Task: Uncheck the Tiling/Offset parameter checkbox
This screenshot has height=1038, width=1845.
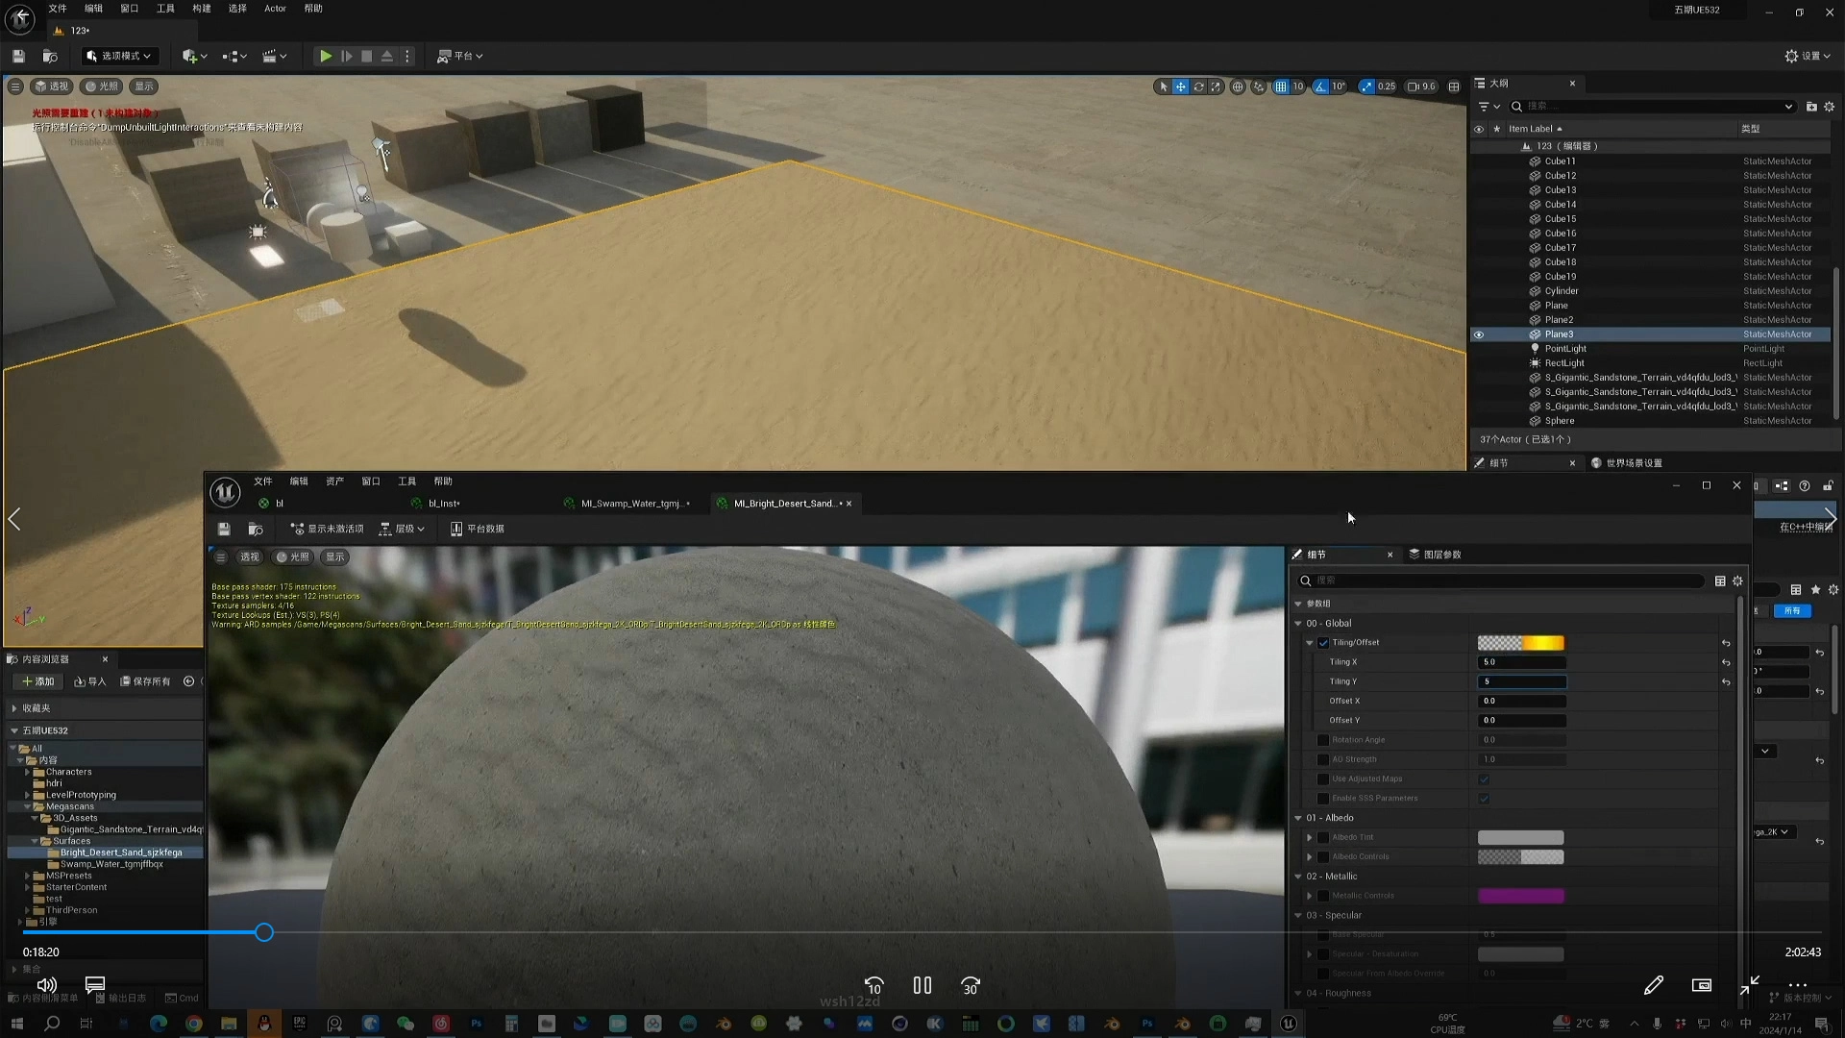Action: [x=1323, y=643]
